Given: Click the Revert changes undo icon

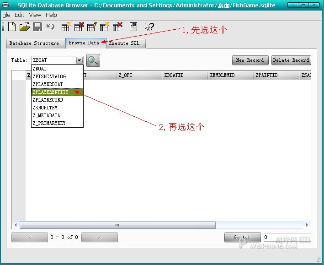Looking at the screenshot, I should [x=50, y=27].
